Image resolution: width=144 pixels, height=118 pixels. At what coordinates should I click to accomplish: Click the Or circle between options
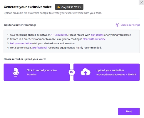tap(72, 72)
